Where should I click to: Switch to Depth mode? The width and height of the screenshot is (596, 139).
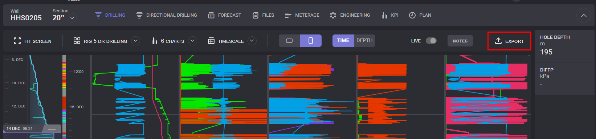[x=364, y=41]
